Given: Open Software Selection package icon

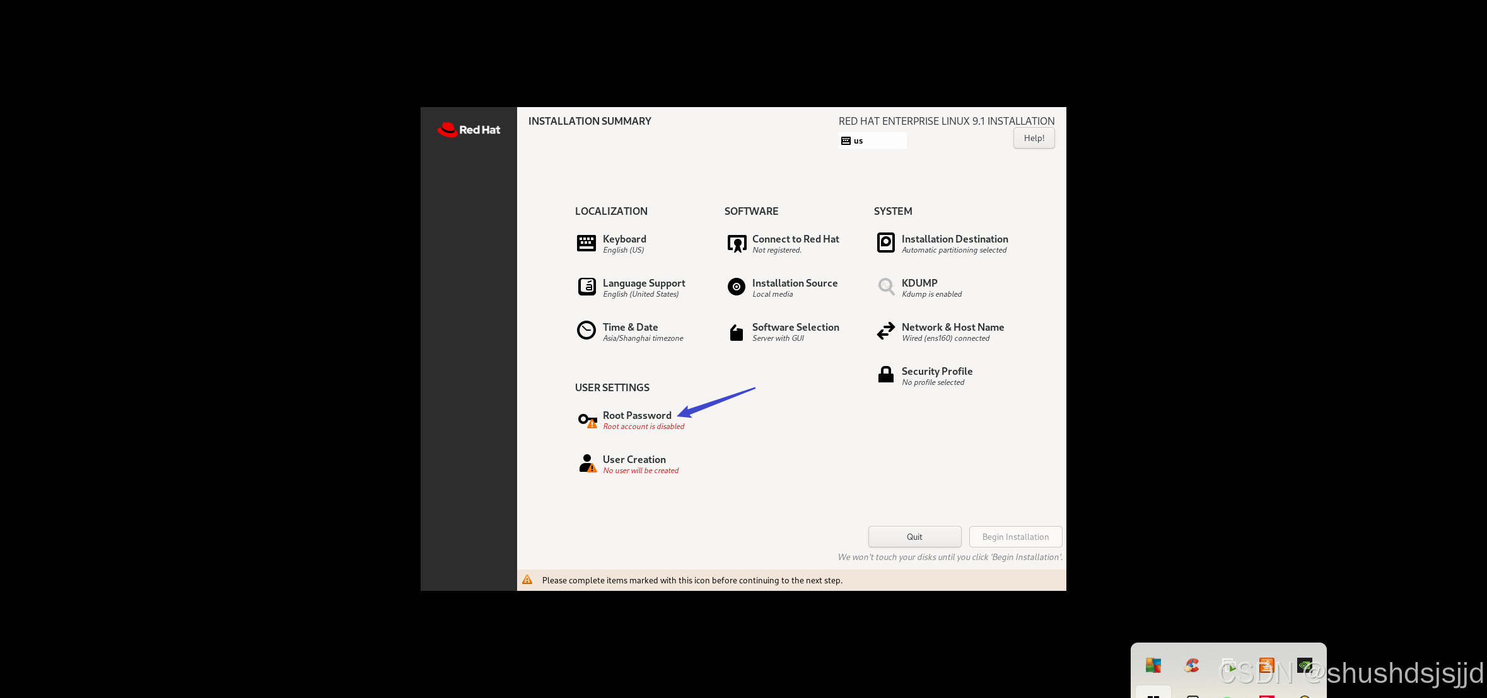Looking at the screenshot, I should (x=736, y=332).
